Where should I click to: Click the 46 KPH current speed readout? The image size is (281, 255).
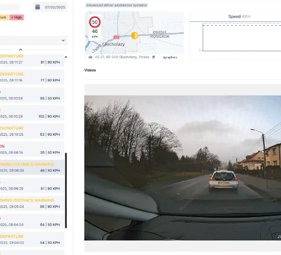click(x=95, y=33)
